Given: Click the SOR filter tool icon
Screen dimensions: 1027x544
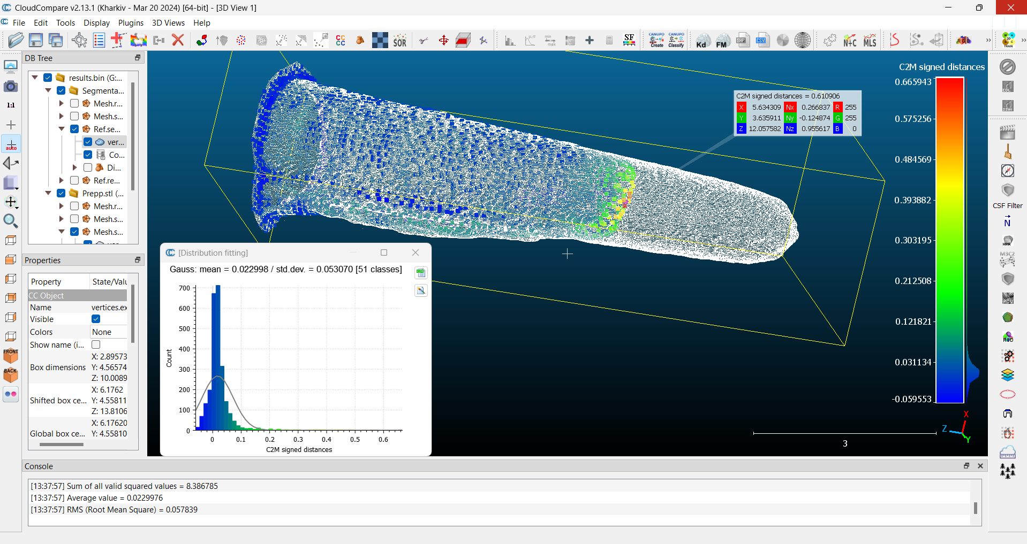Looking at the screenshot, I should pos(399,41).
